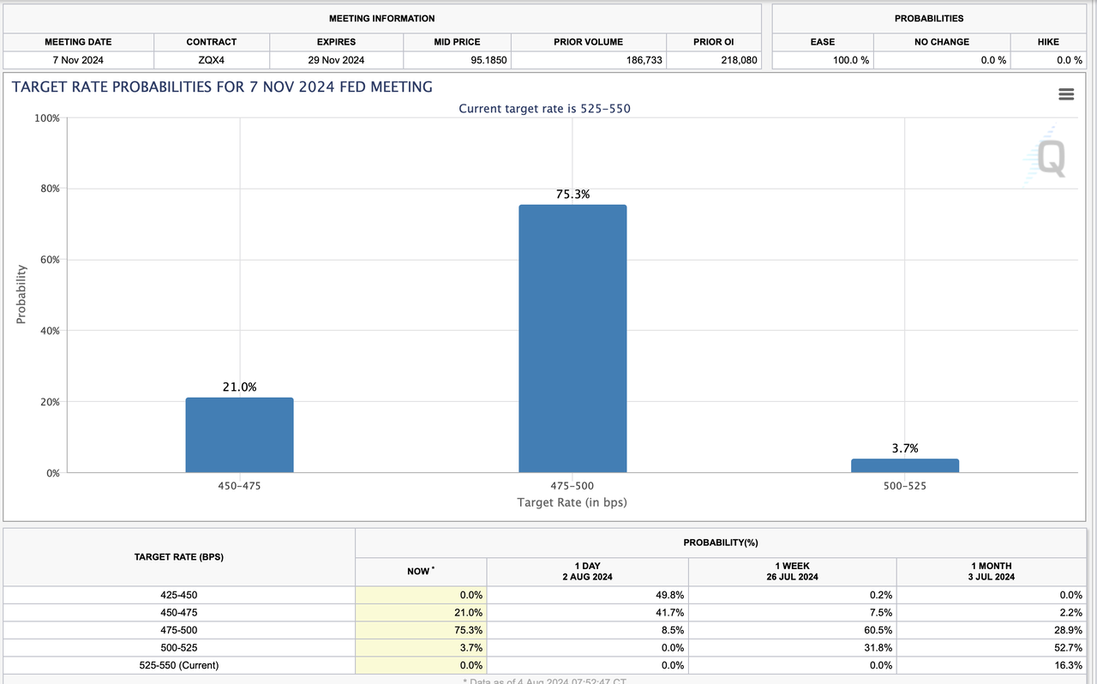Click the '1 DAY 2 AUG 2024' column header
This screenshot has height=684, width=1097.
pos(587,571)
